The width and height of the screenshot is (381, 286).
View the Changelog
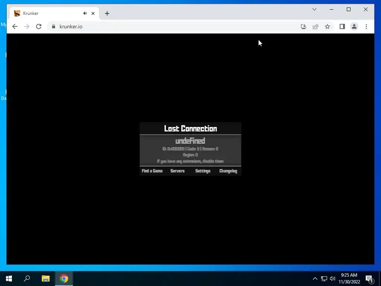[x=228, y=171]
